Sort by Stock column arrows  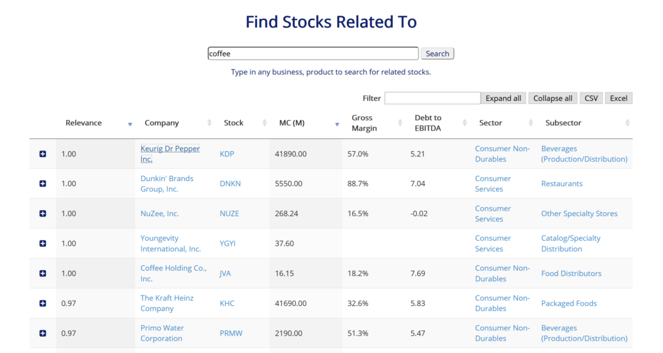[x=265, y=123]
